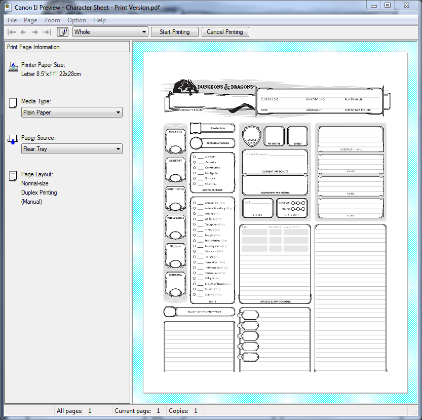Click the Page Layout document icon
The image size is (422, 420).
pyautogui.click(x=13, y=176)
